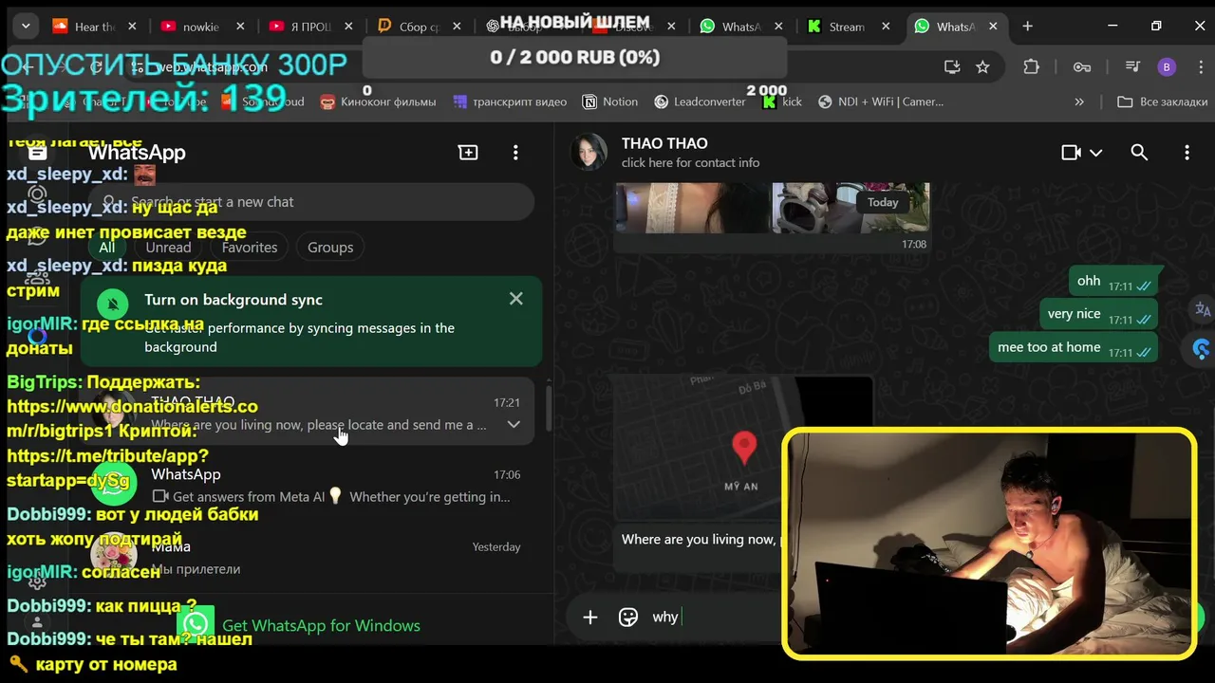Click the chat list scrollbar

pyautogui.click(x=548, y=408)
